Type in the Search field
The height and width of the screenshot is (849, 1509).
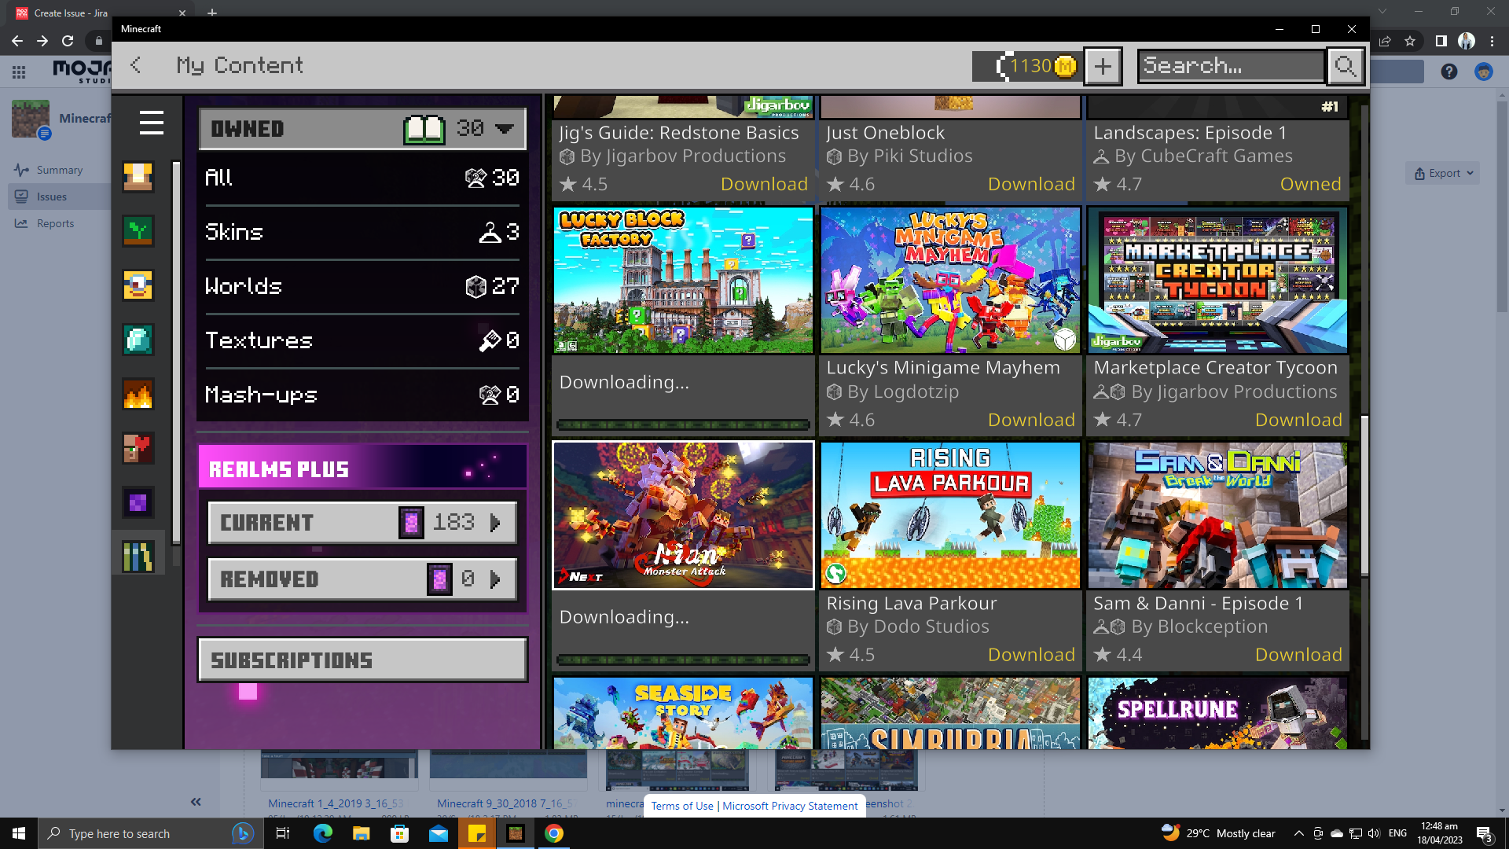pyautogui.click(x=1230, y=66)
